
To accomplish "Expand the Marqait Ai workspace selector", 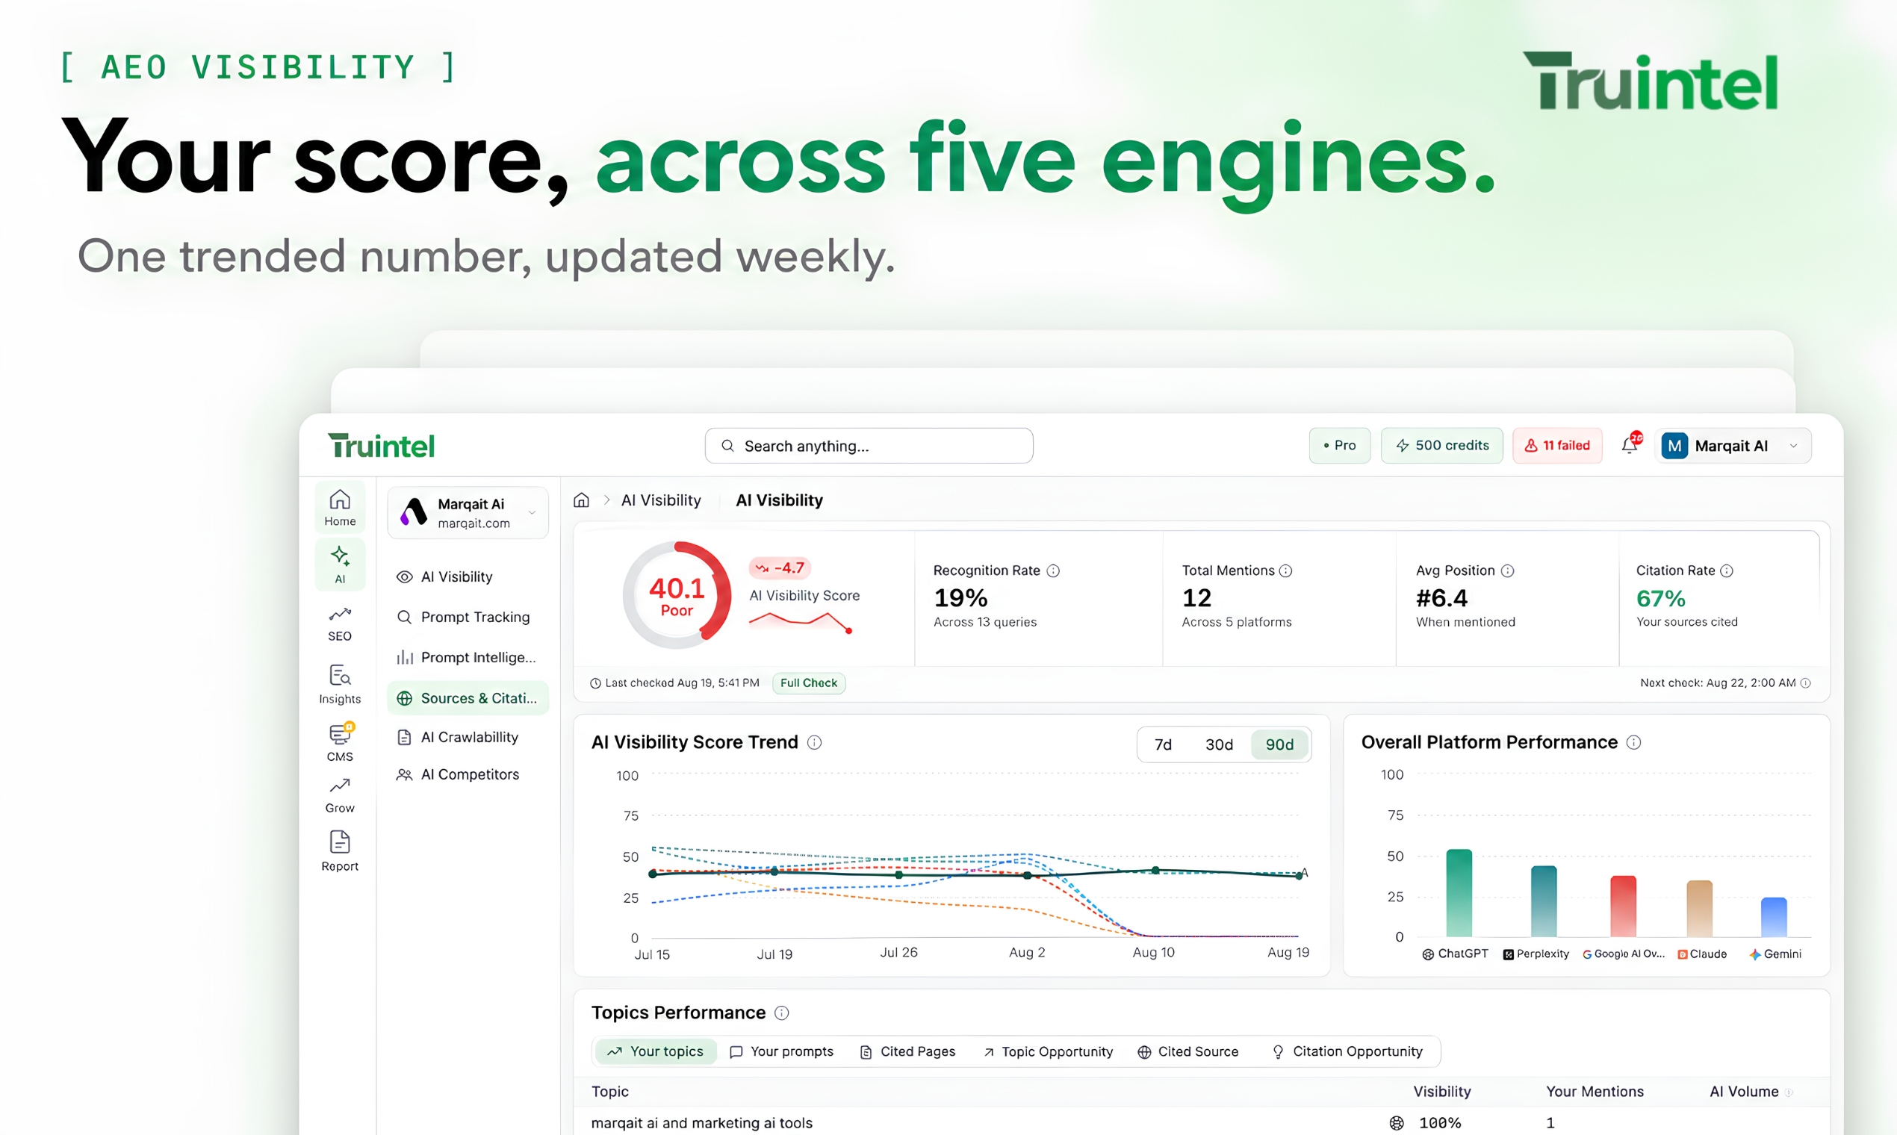I will 468,512.
